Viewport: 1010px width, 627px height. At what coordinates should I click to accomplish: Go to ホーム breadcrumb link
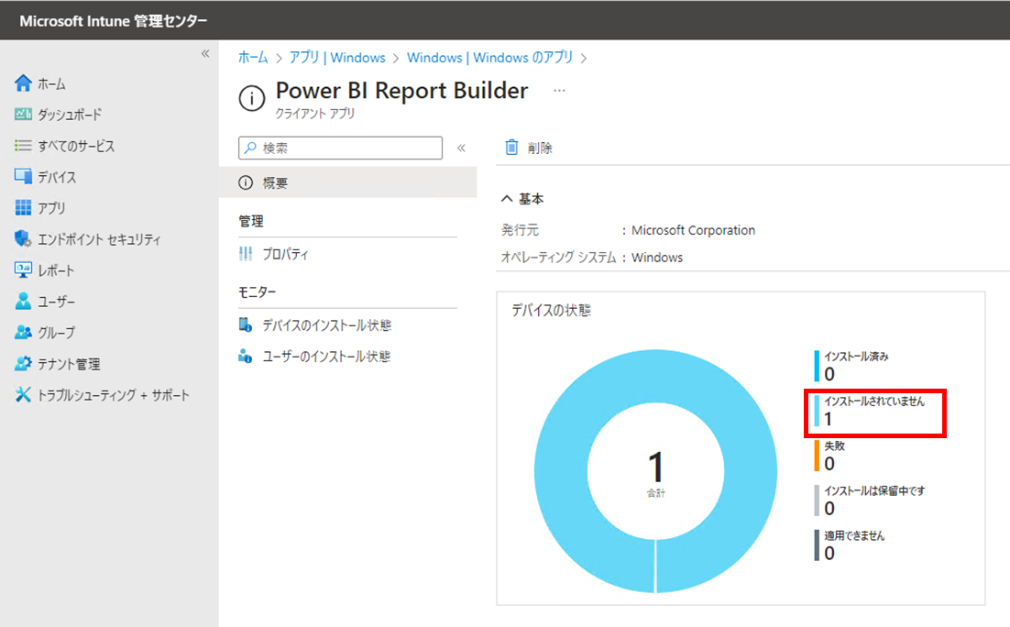click(x=253, y=58)
